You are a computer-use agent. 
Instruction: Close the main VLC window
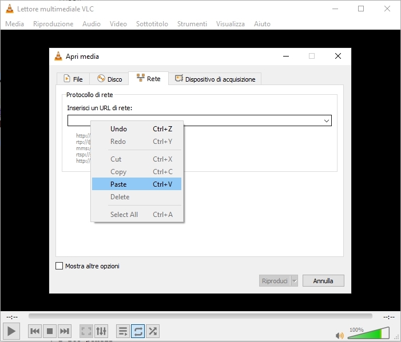pos(387,9)
